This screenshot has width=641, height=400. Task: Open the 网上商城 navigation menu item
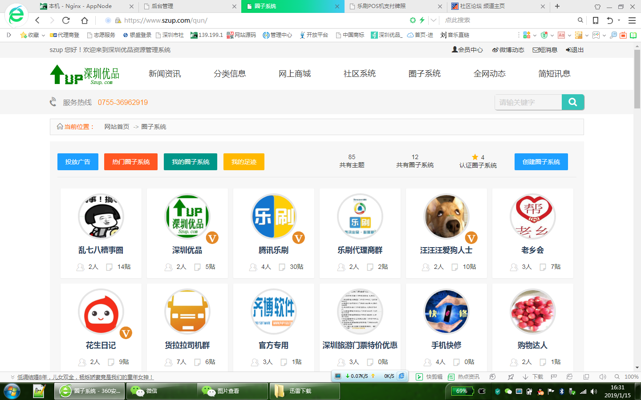pyautogui.click(x=295, y=74)
